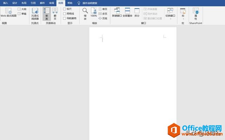This screenshot has width=225, height=140.
Task: Reset zoom to 100%
Action: click(x=94, y=12)
